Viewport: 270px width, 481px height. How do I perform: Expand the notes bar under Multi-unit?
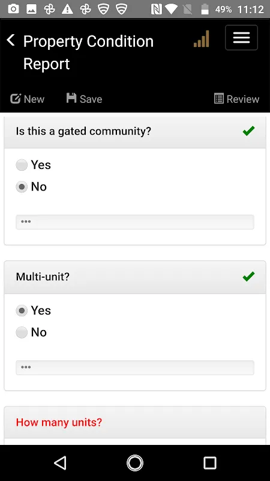point(135,367)
